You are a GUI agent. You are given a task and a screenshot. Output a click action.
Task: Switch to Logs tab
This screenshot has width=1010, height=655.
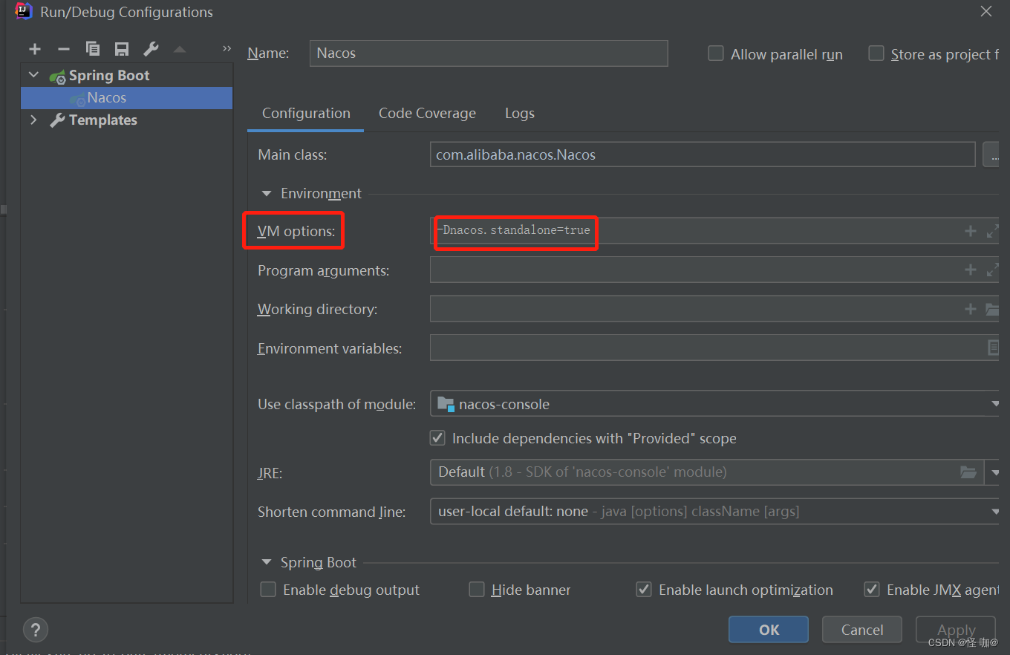pyautogui.click(x=520, y=114)
